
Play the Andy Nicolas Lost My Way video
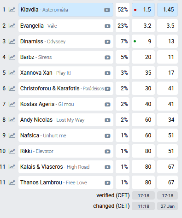pyautogui.click(x=107, y=120)
